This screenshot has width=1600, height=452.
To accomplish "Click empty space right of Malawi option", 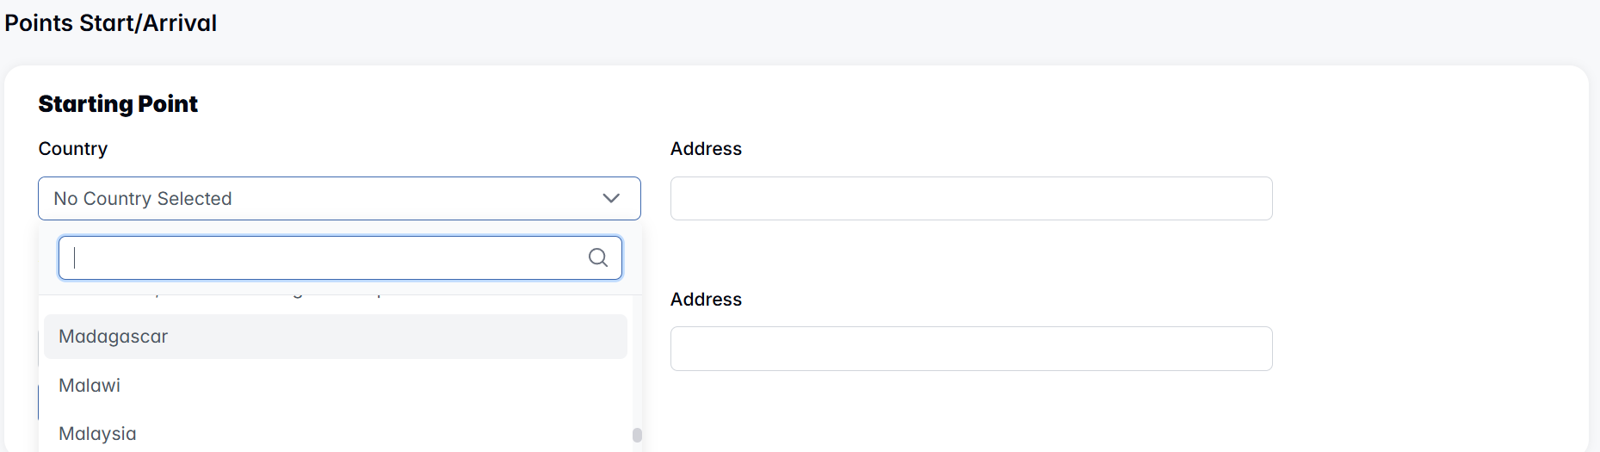I will pos(387,386).
